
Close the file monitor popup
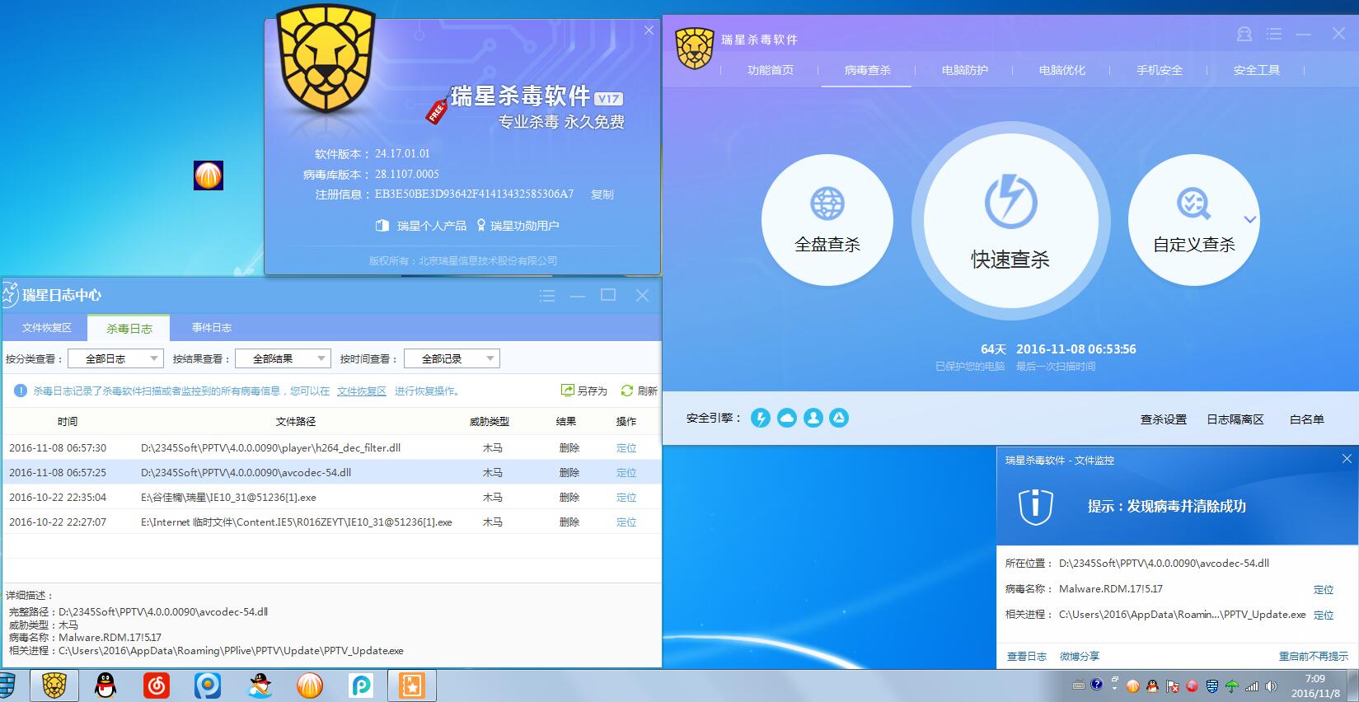coord(1347,459)
